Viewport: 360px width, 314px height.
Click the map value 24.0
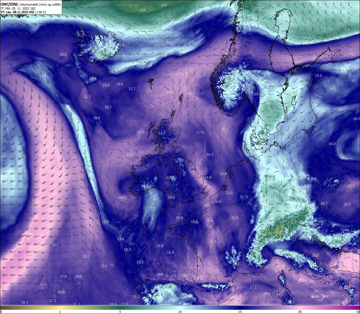pos(122,198)
